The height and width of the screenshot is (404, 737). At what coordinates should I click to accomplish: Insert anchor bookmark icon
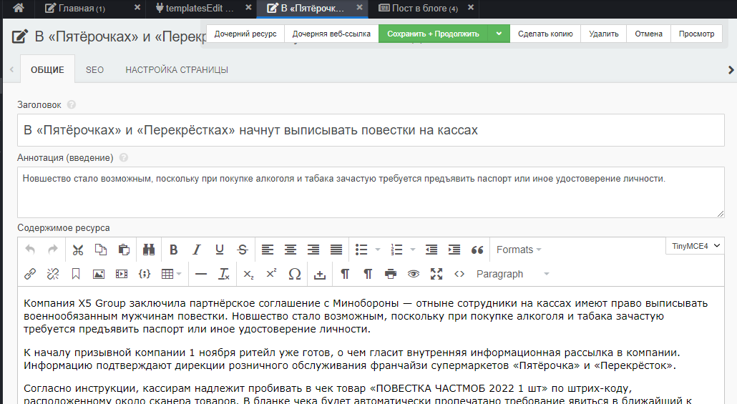pos(76,274)
